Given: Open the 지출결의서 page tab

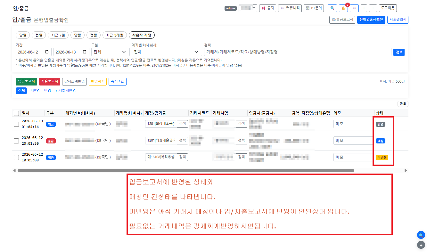Looking at the screenshot, I should pyautogui.click(x=398, y=20).
